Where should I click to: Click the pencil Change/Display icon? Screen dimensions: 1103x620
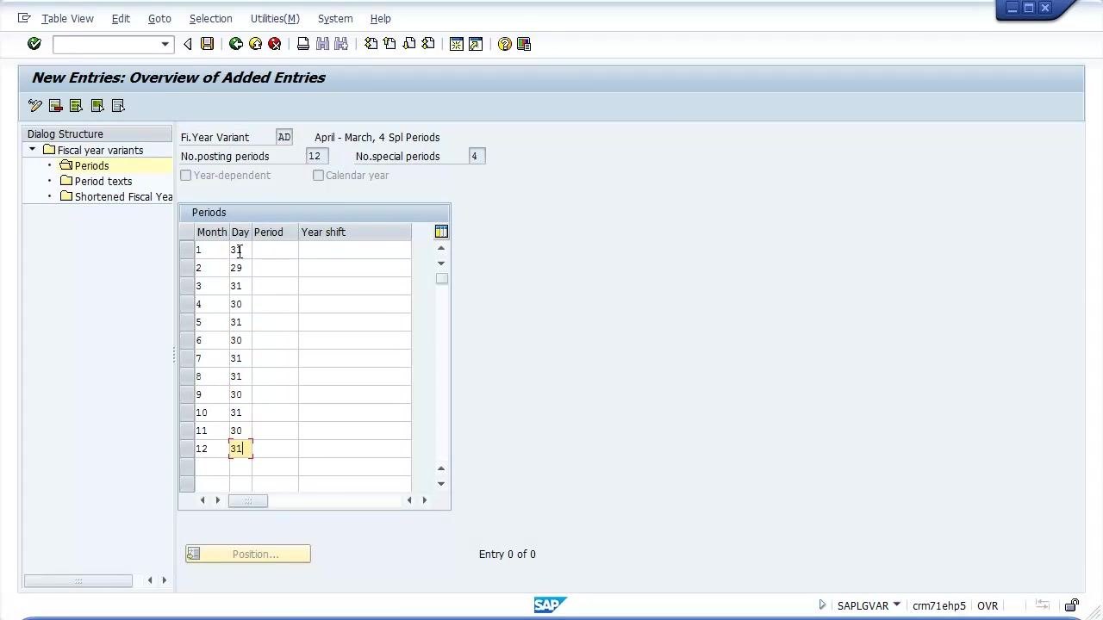point(35,105)
